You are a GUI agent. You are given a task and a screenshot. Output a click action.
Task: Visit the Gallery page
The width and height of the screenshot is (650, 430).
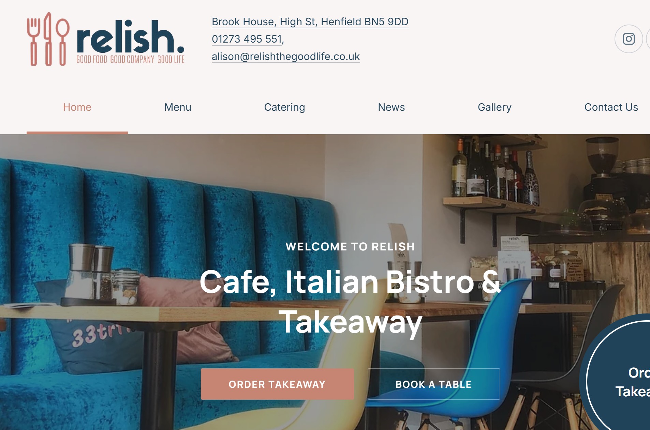(494, 107)
